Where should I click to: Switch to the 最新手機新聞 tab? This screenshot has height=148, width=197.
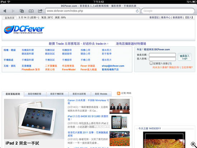click(57, 94)
